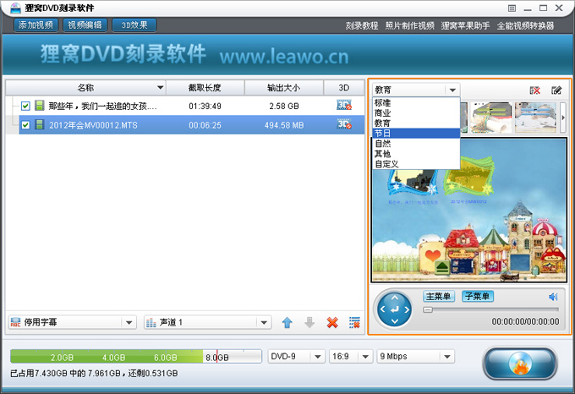
Task: Open the 名称 column header dropdown arrow
Action: click(x=160, y=88)
